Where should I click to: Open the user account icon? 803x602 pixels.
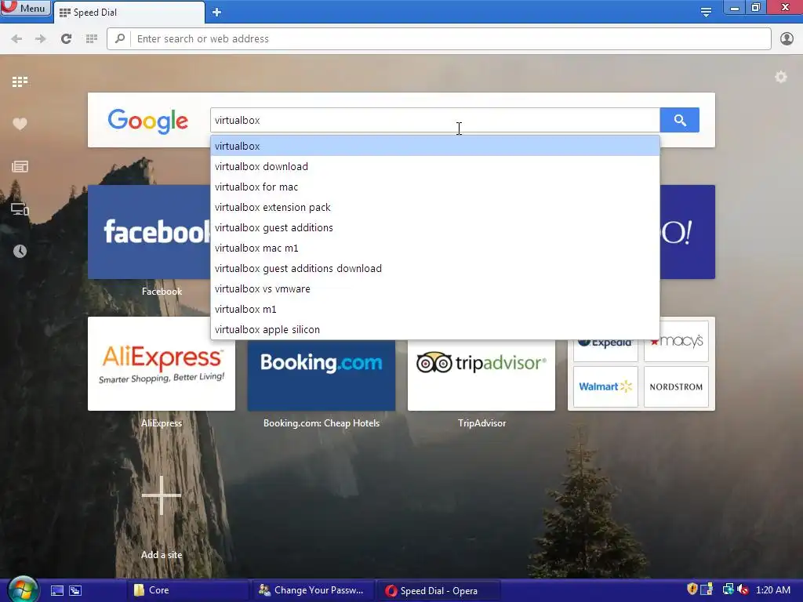click(x=787, y=39)
